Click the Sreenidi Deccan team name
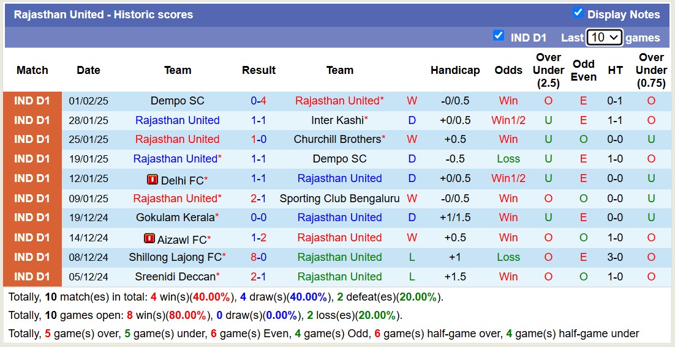Screen dimensions: 675x347 point(175,277)
